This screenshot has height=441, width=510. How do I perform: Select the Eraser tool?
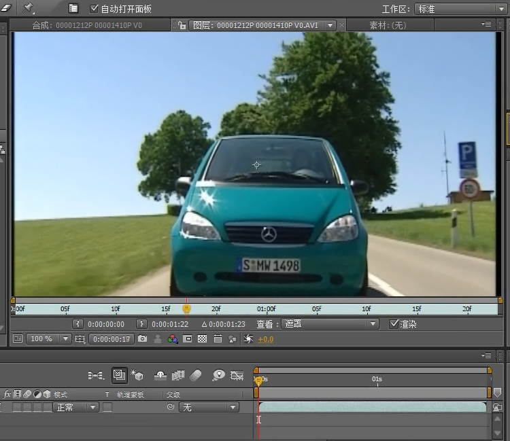pos(5,7)
